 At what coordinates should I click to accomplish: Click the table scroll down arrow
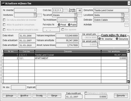128,82
